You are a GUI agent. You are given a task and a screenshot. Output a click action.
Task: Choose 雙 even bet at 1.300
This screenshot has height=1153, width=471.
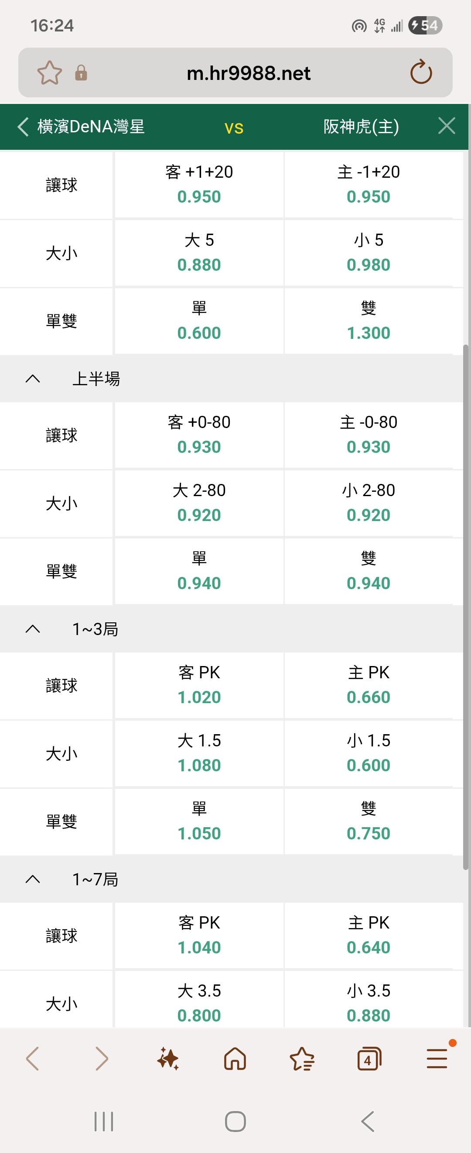(x=368, y=321)
